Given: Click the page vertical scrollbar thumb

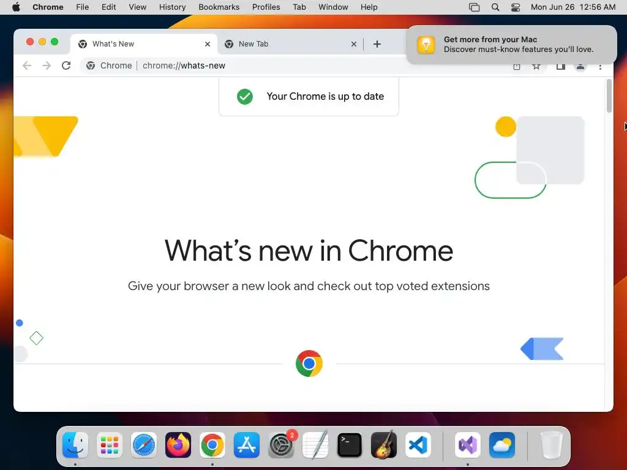Looking at the screenshot, I should 609,96.
